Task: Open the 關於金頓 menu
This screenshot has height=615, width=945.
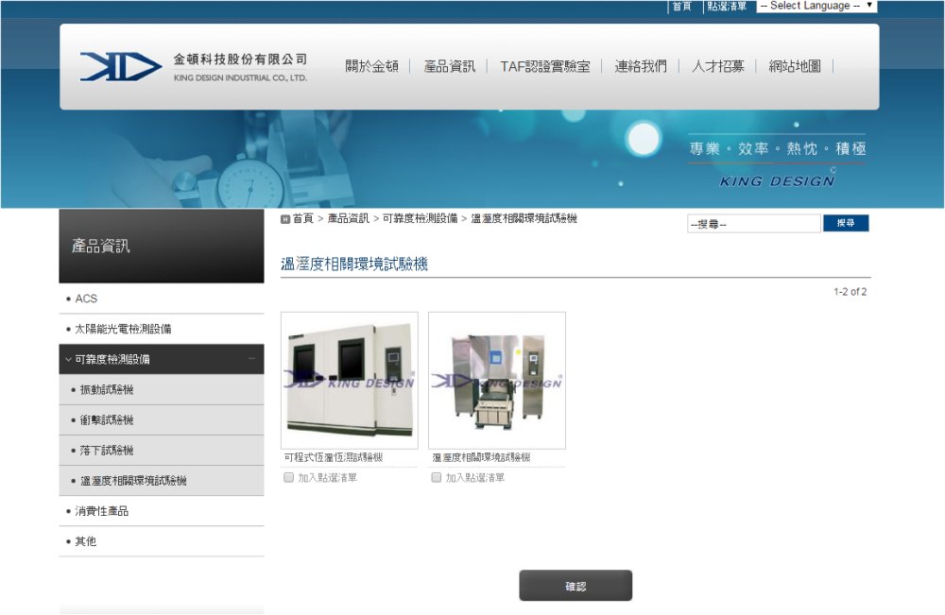Action: click(371, 66)
